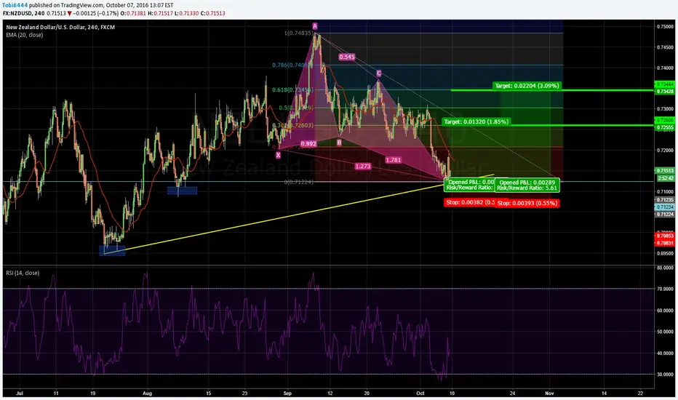The height and width of the screenshot is (400, 678).
Task: Click the 0.69500 price axis label
Action: click(665, 253)
